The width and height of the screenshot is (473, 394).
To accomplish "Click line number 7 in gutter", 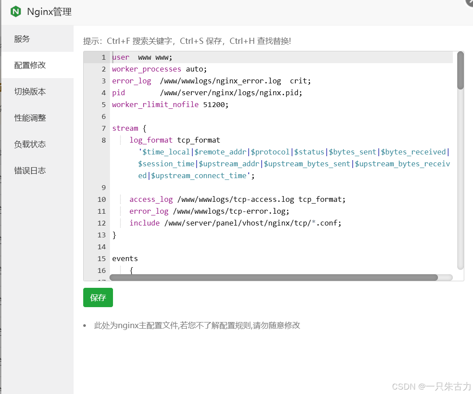I will [x=103, y=128].
